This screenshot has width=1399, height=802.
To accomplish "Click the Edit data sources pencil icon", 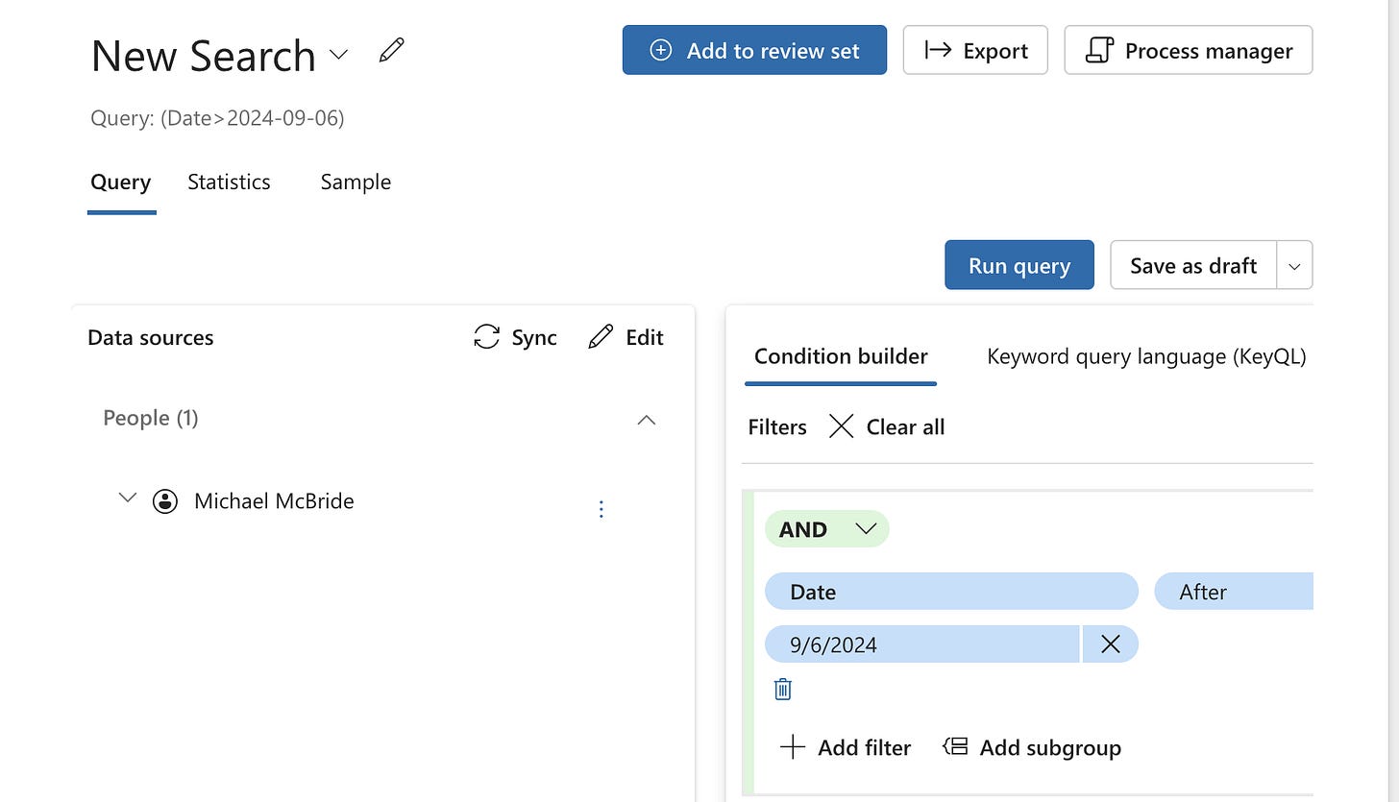I will click(601, 337).
